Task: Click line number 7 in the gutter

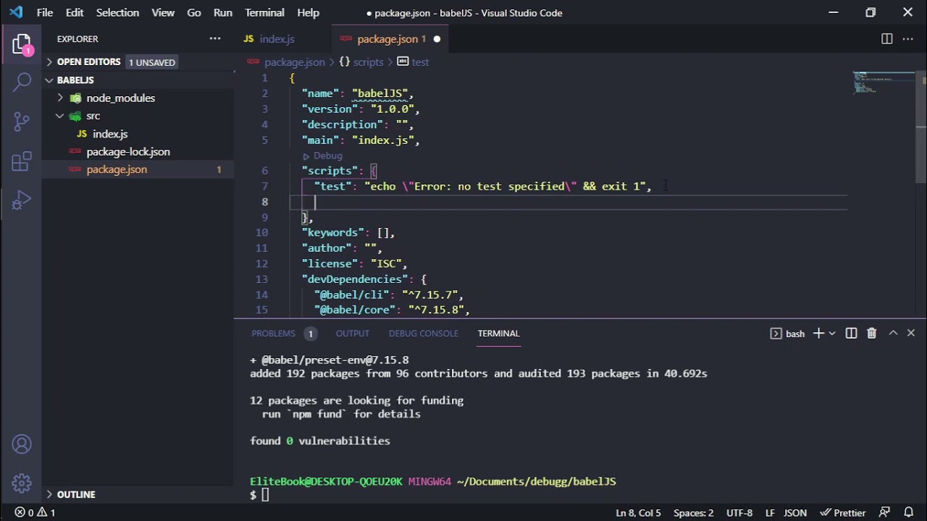Action: point(264,186)
